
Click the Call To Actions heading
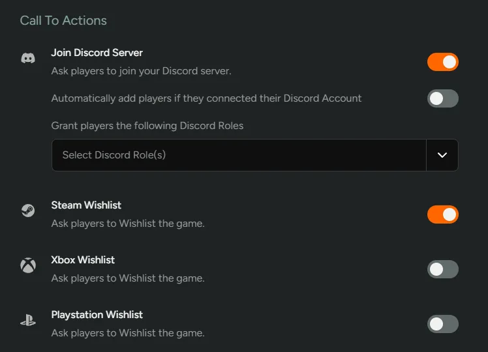tap(63, 20)
